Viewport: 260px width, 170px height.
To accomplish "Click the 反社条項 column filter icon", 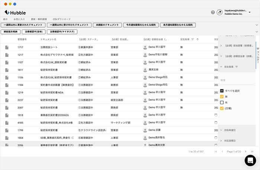I will [192, 39].
